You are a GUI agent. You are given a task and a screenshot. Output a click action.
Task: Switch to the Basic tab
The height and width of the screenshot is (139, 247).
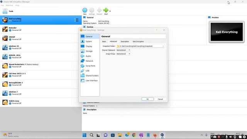pyautogui.click(x=104, y=41)
